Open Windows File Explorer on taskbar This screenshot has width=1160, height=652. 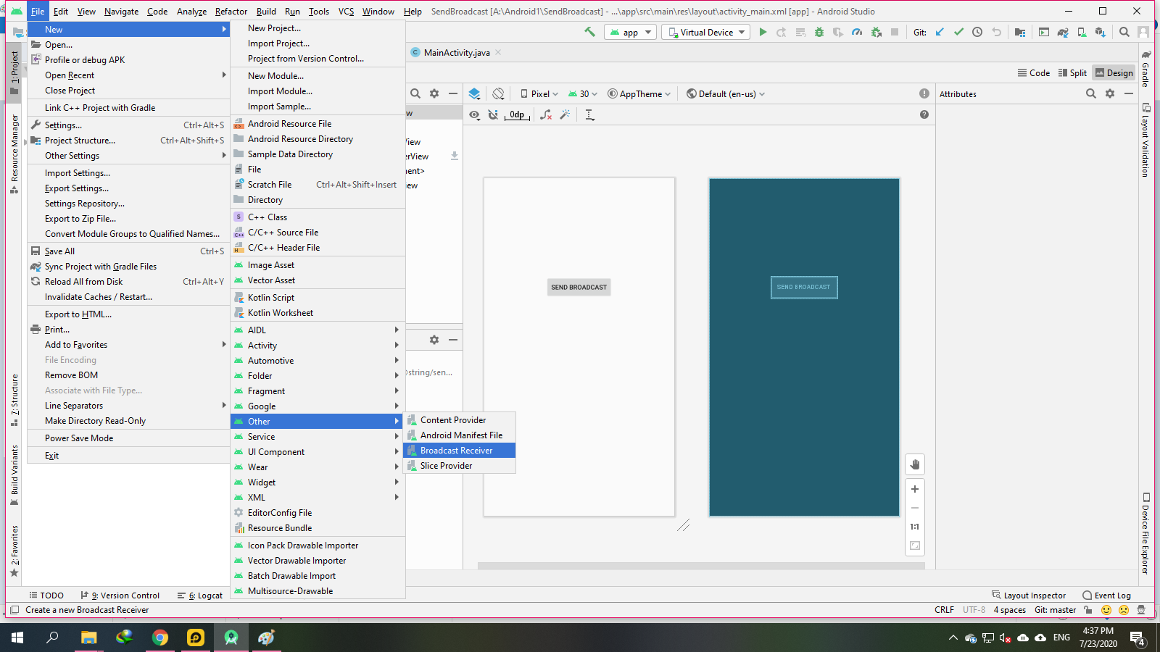[x=88, y=638]
